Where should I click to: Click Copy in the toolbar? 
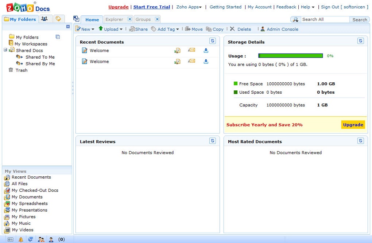point(215,29)
